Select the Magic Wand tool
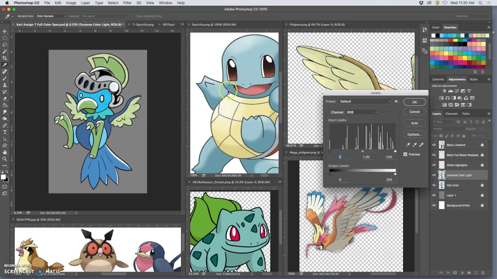The image size is (497, 279). 5,51
